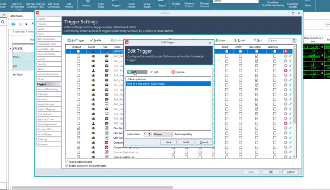Delete the (DRAFT) trigger using red X

(x=286, y=51)
